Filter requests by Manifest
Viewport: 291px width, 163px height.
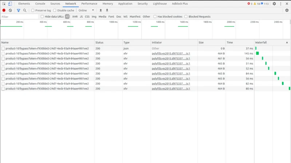[x=135, y=17]
